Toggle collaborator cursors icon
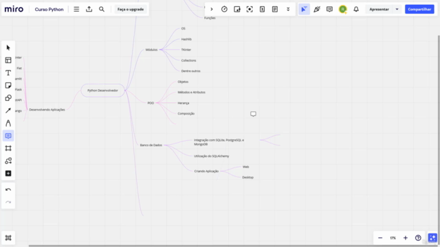440x247 pixels. coord(304,9)
